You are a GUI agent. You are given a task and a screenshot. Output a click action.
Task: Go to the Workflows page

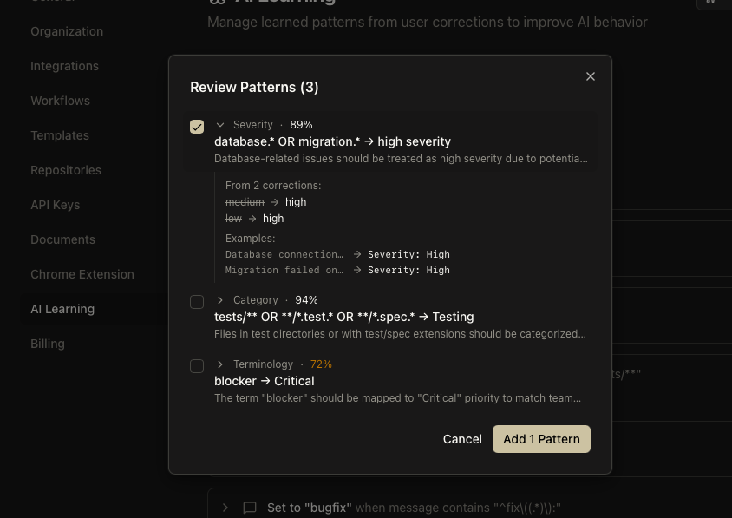click(x=60, y=101)
